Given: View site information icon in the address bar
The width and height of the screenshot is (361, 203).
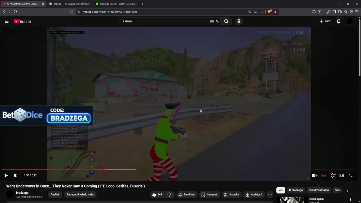Looking at the screenshot, I should pyautogui.click(x=79, y=12).
